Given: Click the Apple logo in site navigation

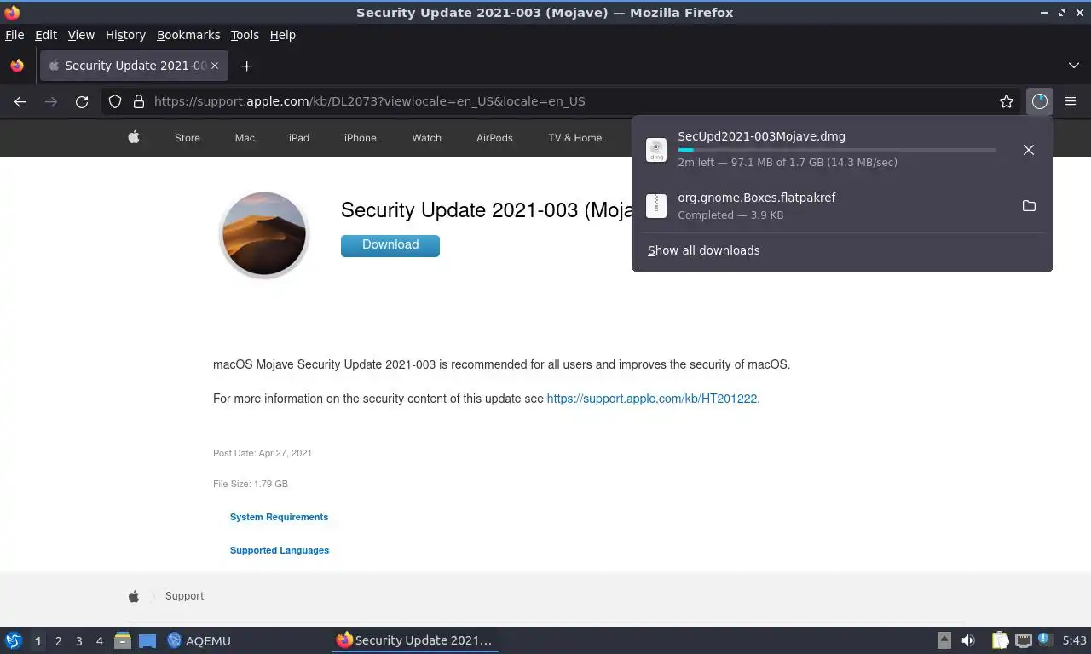Looking at the screenshot, I should (134, 137).
